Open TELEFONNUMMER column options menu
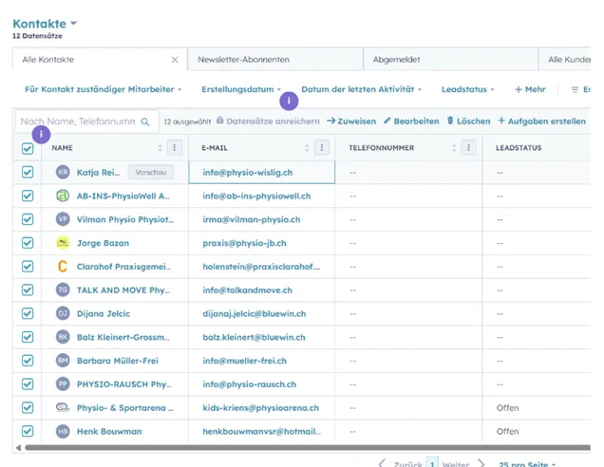The image size is (604, 467). (468, 147)
